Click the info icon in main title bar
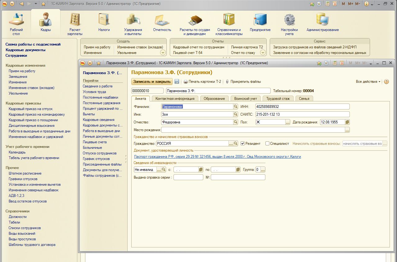397x262 pixels. click(367, 4)
